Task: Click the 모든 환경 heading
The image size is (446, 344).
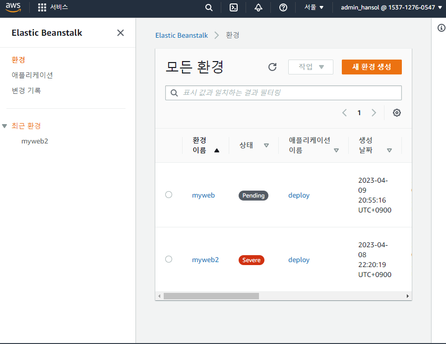Action: pyautogui.click(x=194, y=67)
